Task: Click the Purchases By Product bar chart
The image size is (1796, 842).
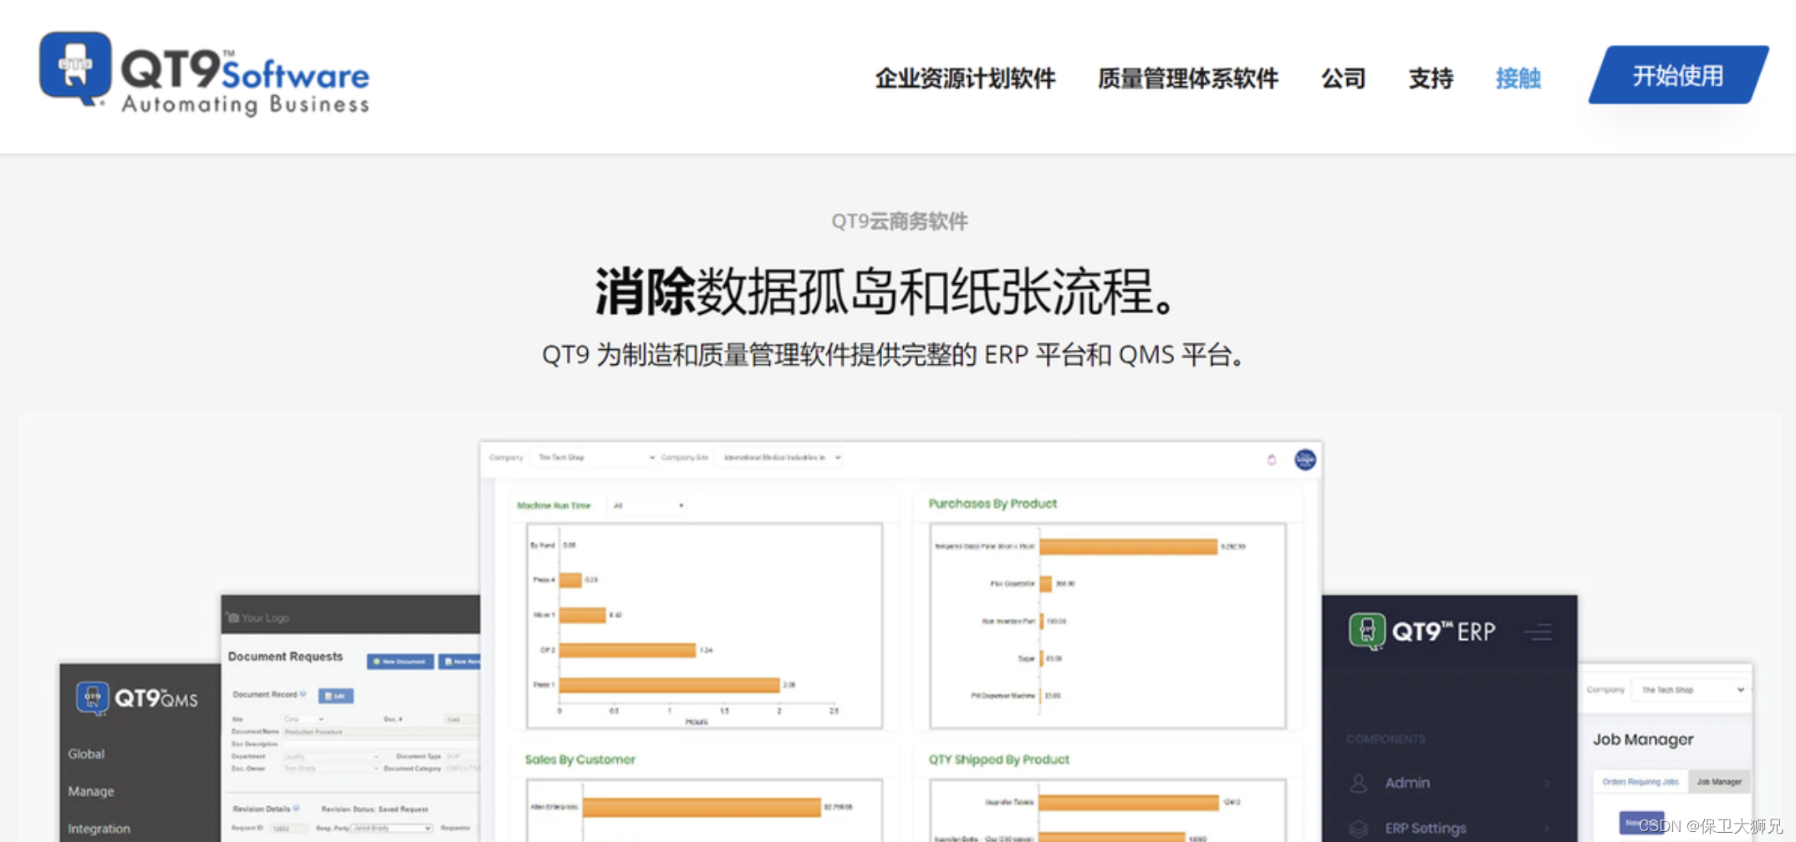Action: [x=1108, y=626]
